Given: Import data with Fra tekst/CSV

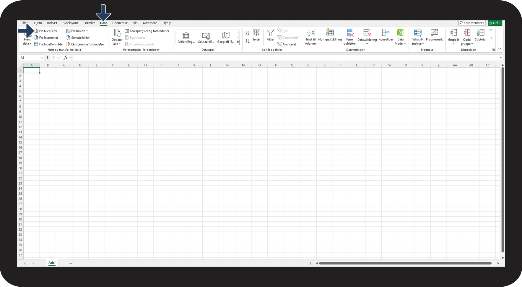Looking at the screenshot, I should (46, 31).
